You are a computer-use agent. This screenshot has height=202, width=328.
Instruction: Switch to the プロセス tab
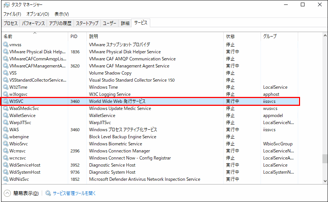click(x=11, y=23)
